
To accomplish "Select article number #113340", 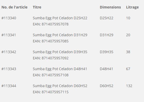I will (9, 18).
